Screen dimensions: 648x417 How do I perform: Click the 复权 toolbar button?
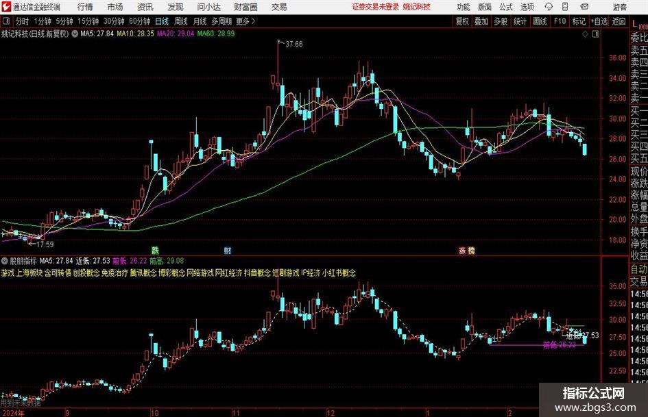tap(462, 21)
